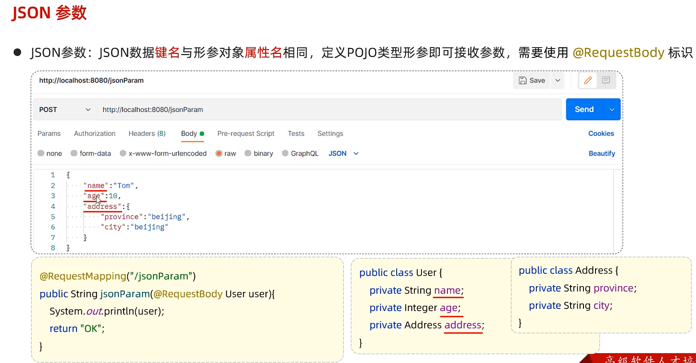696x363 pixels.
Task: Click the request URL input field
Action: (x=329, y=110)
